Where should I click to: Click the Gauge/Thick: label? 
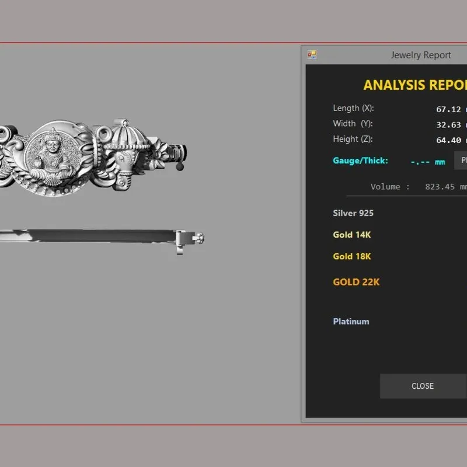[360, 161]
